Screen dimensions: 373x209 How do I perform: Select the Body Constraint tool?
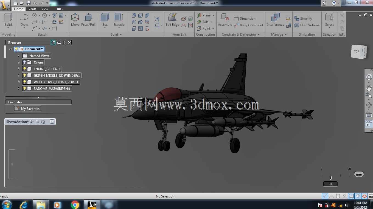[249, 25]
